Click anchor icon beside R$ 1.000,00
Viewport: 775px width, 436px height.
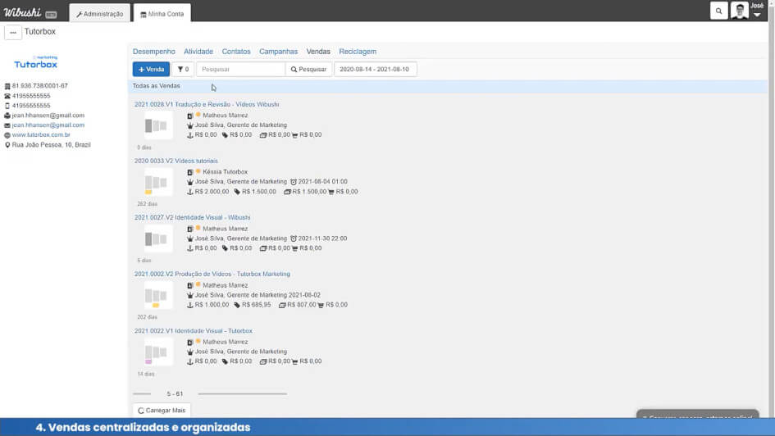tap(189, 305)
